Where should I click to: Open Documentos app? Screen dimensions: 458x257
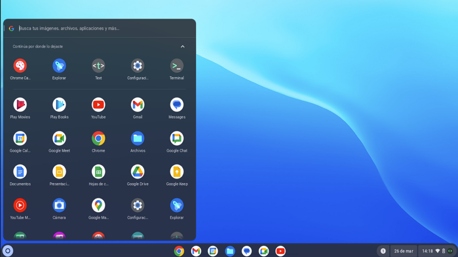pos(20,172)
